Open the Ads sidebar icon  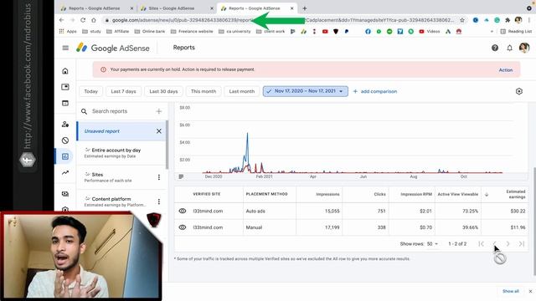click(x=65, y=87)
